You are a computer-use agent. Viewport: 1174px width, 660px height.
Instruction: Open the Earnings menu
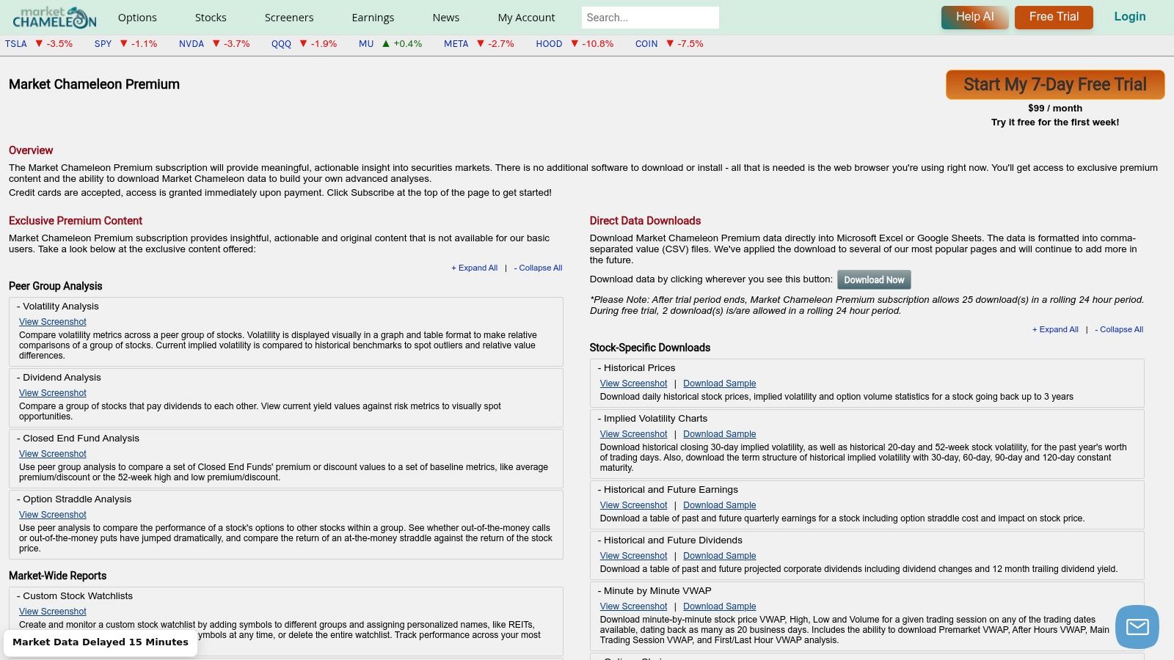click(372, 18)
